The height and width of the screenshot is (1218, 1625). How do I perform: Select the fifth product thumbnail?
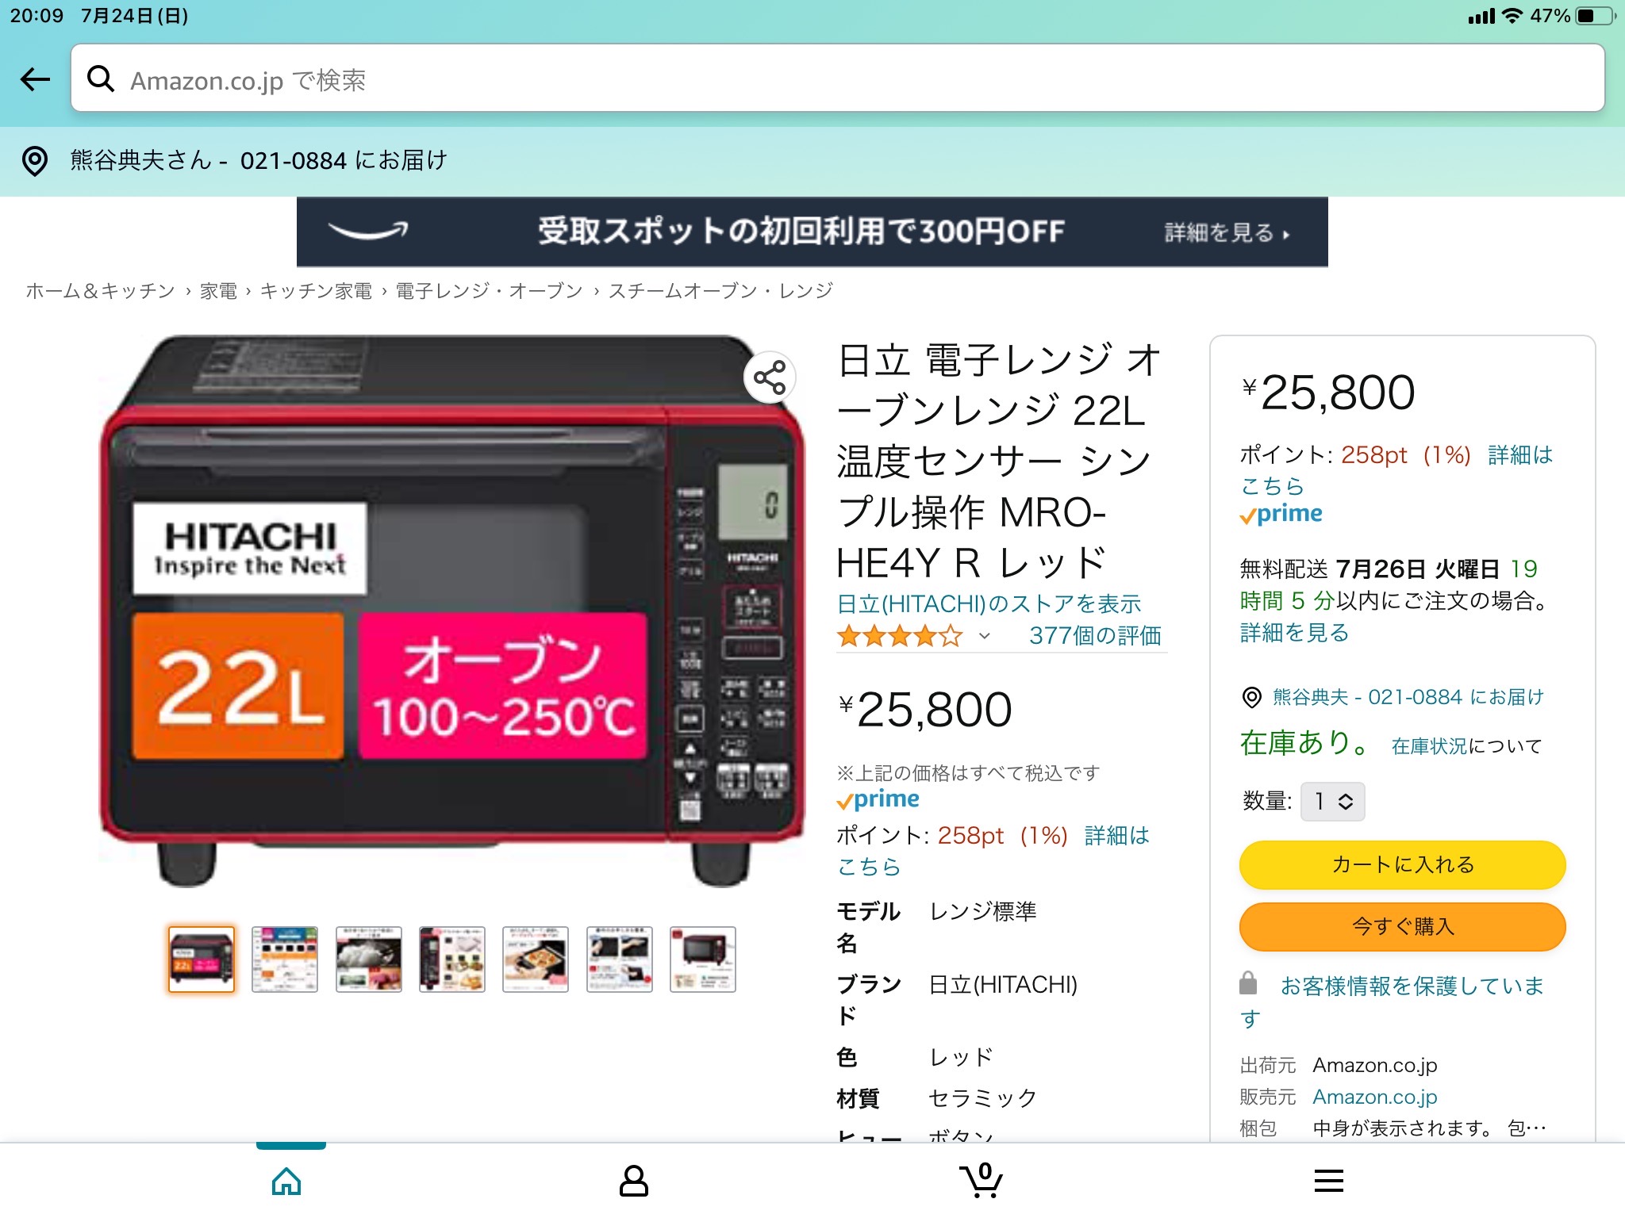[536, 959]
